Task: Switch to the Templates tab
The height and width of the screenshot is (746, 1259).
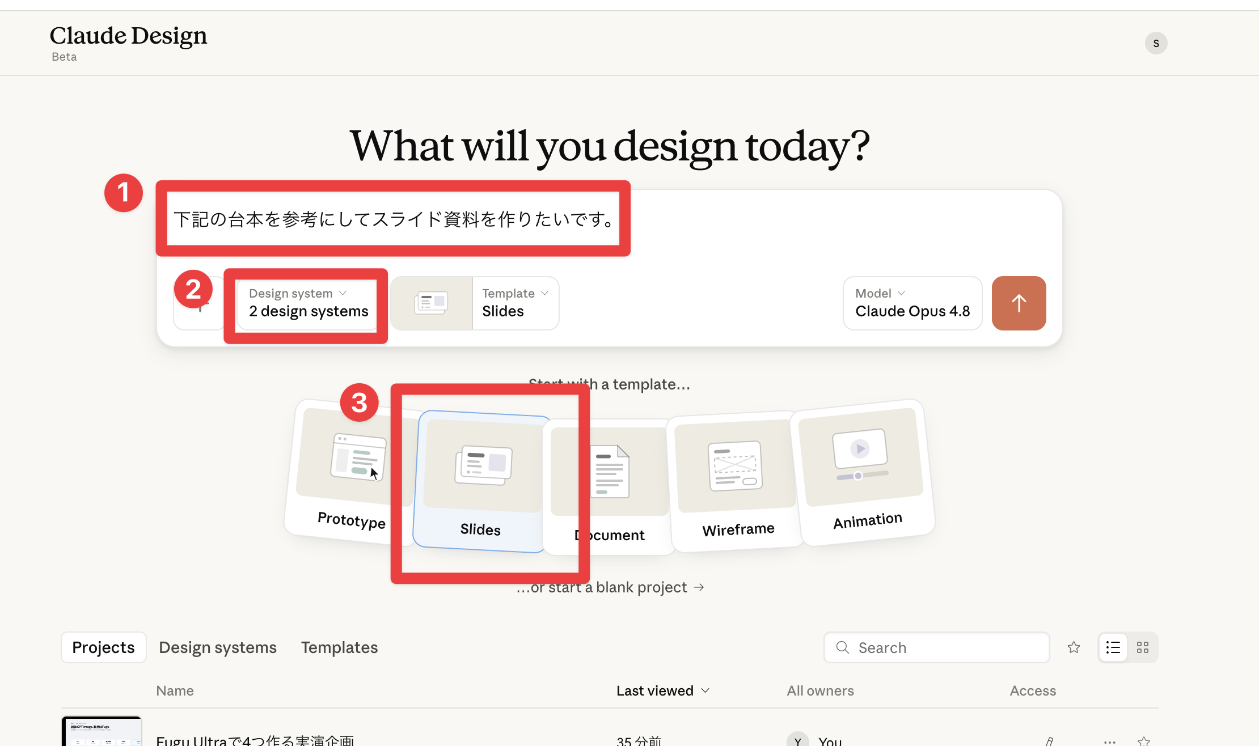Action: coord(339,647)
